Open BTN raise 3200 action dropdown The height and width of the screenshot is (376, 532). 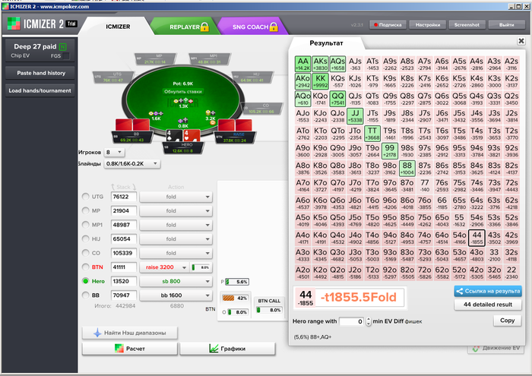coord(164,267)
